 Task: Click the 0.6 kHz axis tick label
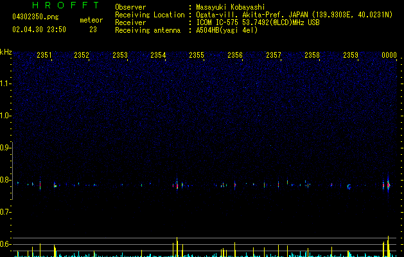click(5, 244)
